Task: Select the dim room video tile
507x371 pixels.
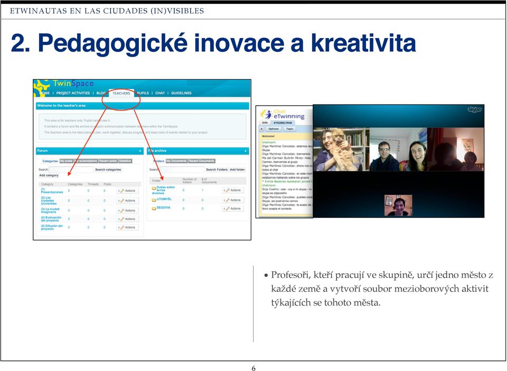Action: [456, 149]
